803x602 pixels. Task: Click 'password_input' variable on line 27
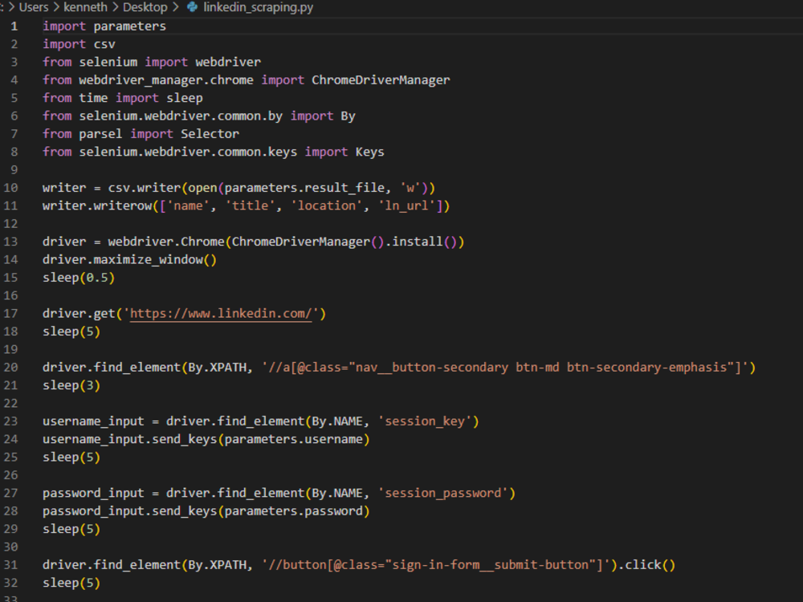click(x=93, y=493)
